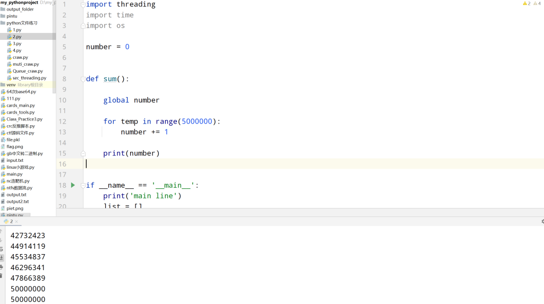Open the run settings gear icon
This screenshot has width=544, height=304.
542,221
